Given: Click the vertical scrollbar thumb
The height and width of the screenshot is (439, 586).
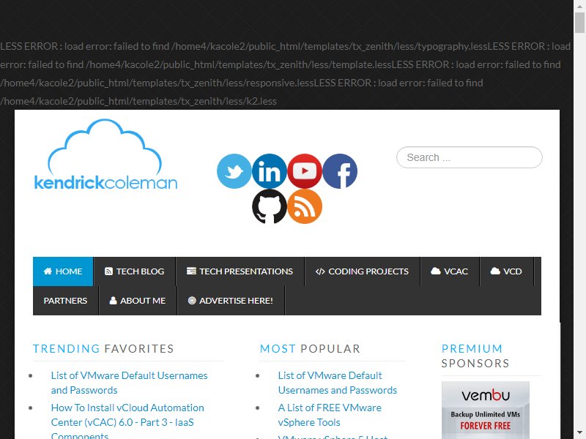Looking at the screenshot, I should coord(579,23).
